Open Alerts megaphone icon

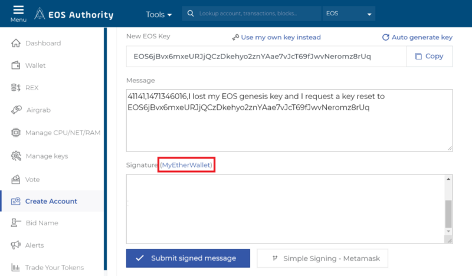[x=16, y=245]
